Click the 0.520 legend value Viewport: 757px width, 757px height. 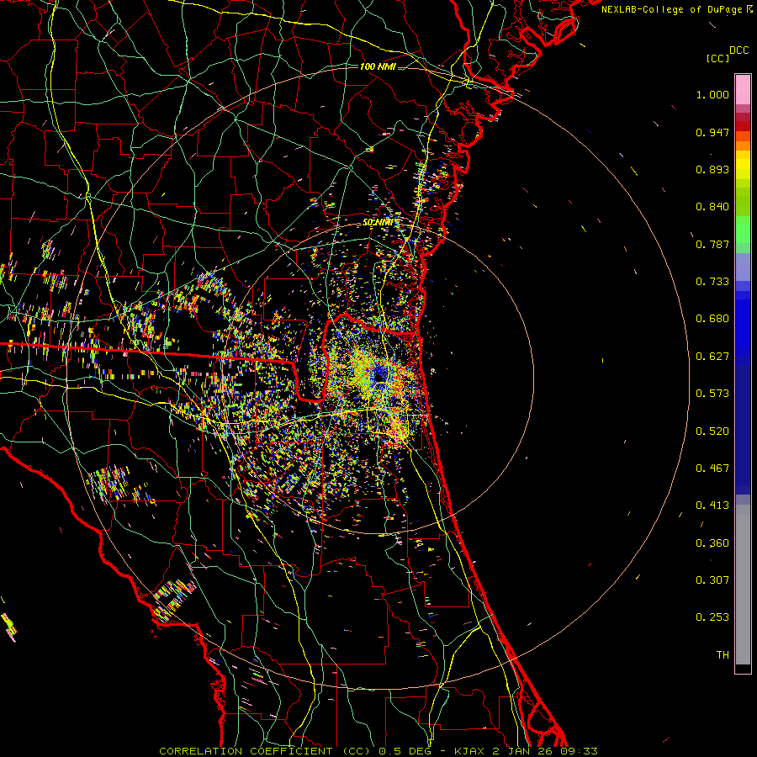click(712, 431)
